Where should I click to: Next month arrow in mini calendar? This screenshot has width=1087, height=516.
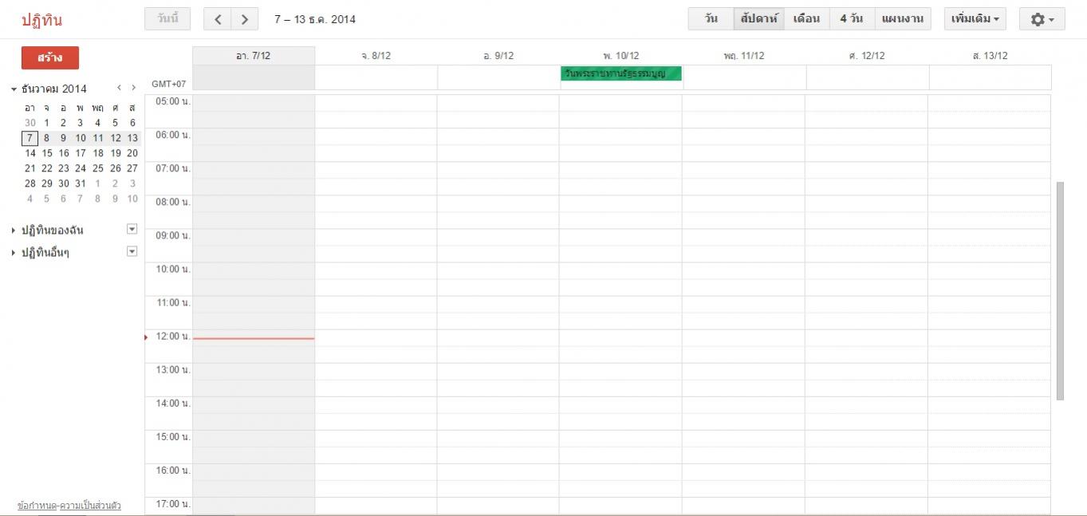[133, 88]
